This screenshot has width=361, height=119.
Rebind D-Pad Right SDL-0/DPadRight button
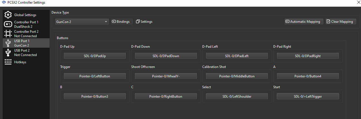[x=308, y=56]
